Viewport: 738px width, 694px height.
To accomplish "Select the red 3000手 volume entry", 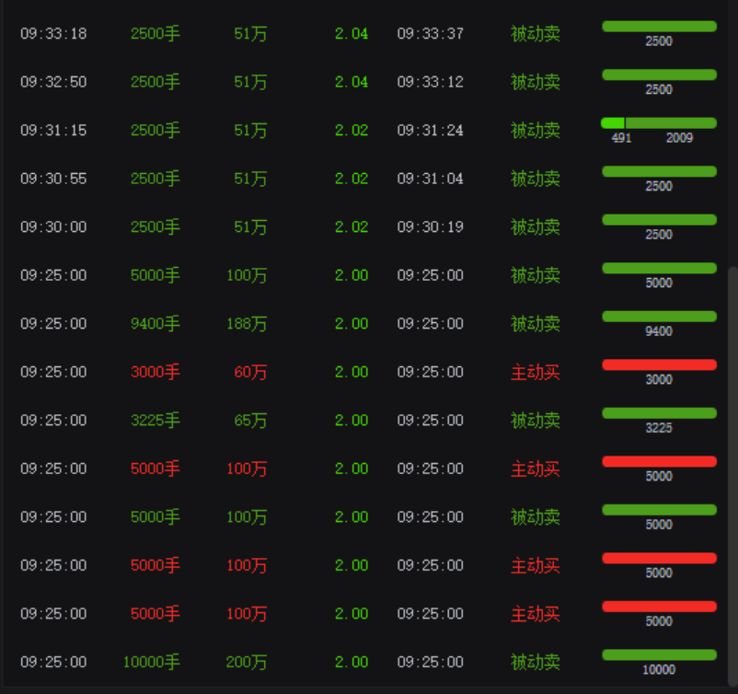I will (x=155, y=372).
